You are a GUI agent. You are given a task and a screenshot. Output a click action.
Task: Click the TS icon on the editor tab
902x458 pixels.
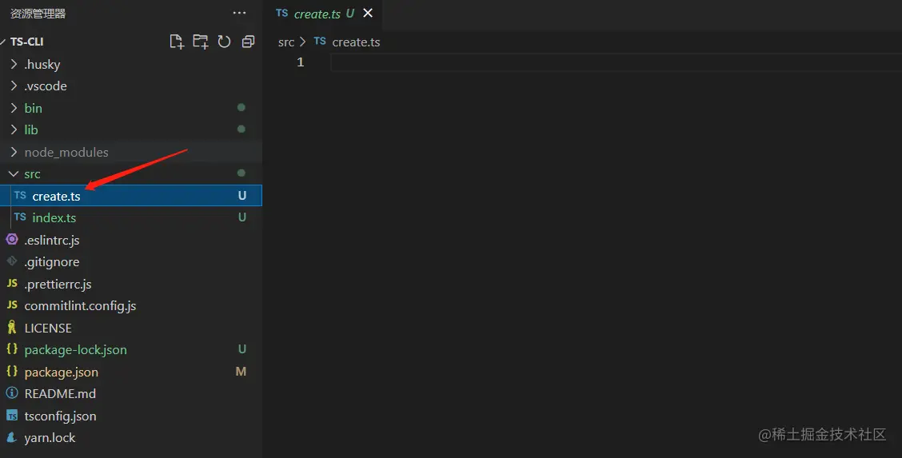281,13
